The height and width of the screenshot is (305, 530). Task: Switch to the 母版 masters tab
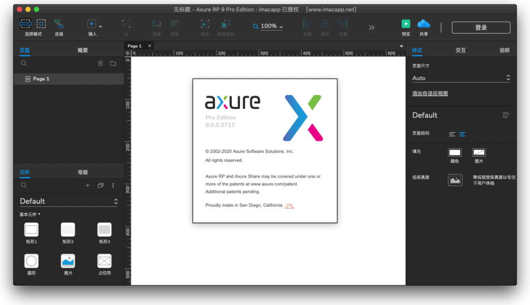click(83, 172)
